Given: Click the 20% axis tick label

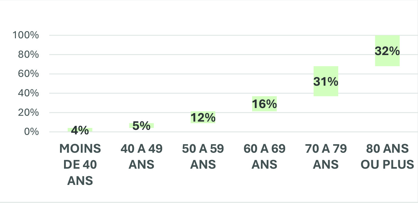Looking at the screenshot, I should click(29, 113).
